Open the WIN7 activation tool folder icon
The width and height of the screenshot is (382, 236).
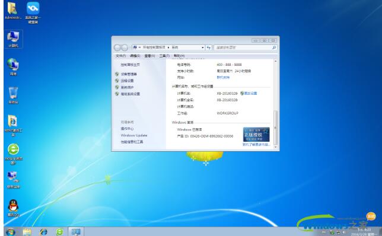(13, 125)
